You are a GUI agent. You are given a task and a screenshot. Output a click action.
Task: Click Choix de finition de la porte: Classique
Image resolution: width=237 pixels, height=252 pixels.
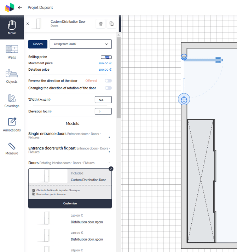tap(58, 190)
